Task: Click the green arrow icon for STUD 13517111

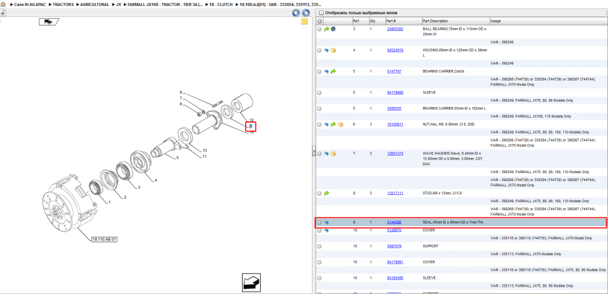Action: (326, 193)
